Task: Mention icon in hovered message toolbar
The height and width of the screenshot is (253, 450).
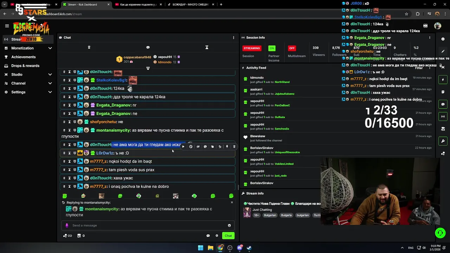Action: 205,147
